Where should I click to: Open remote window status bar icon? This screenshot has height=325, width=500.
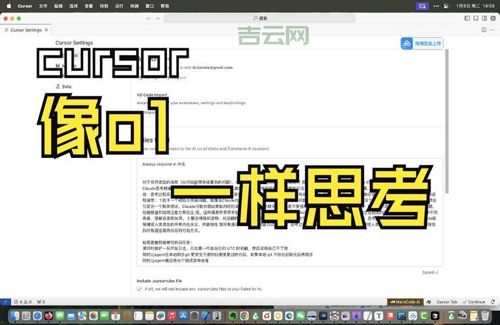click(5, 302)
